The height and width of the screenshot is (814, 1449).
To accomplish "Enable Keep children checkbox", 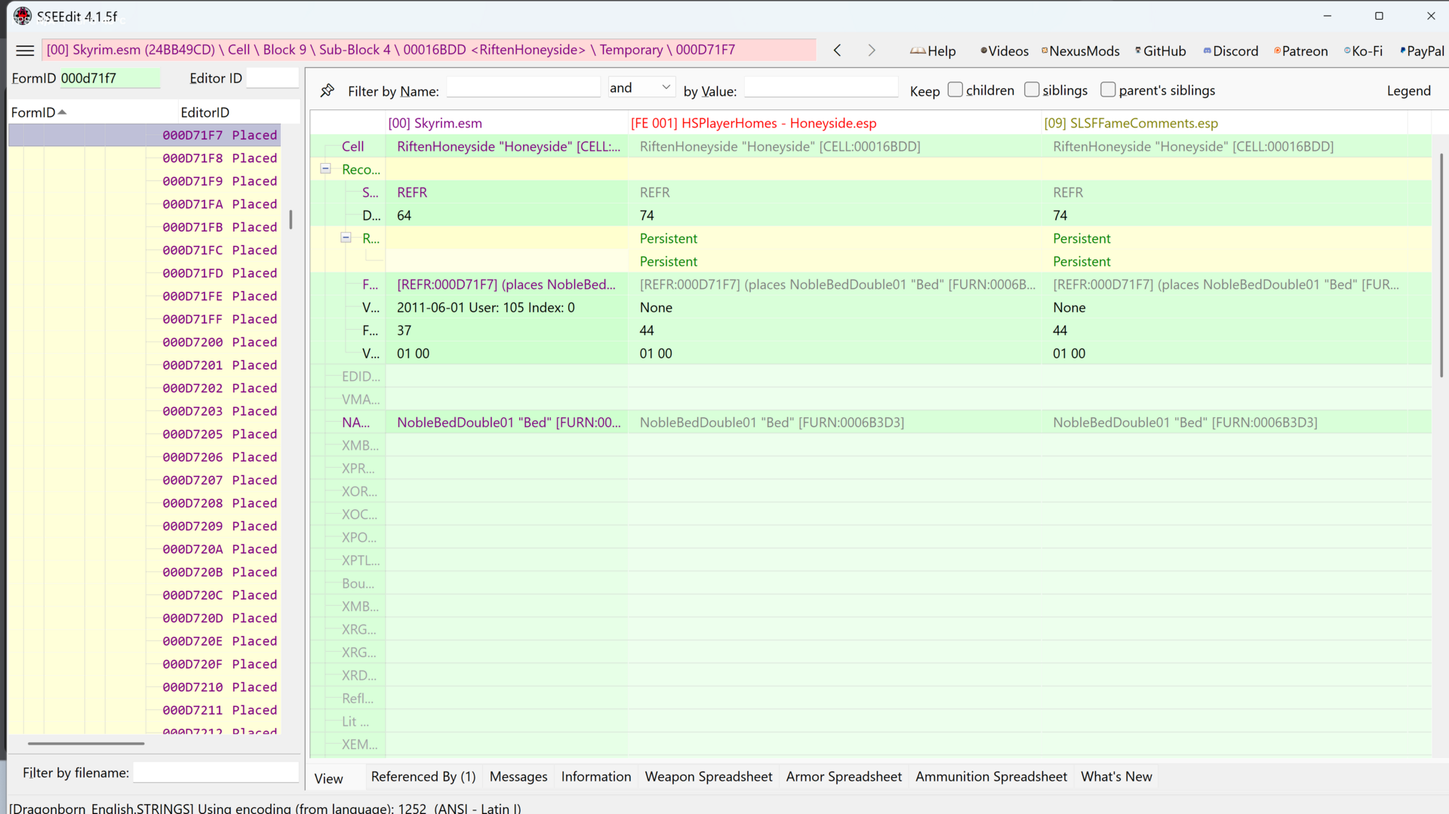I will tap(955, 90).
